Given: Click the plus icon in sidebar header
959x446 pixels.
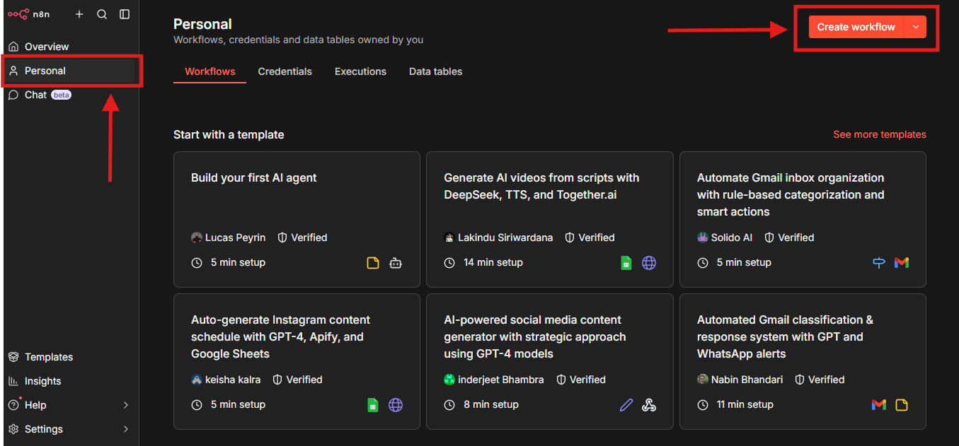Looking at the screenshot, I should pos(79,14).
